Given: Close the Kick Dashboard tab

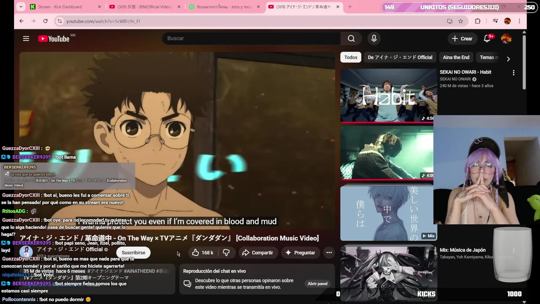Looking at the screenshot, I should (100, 7).
